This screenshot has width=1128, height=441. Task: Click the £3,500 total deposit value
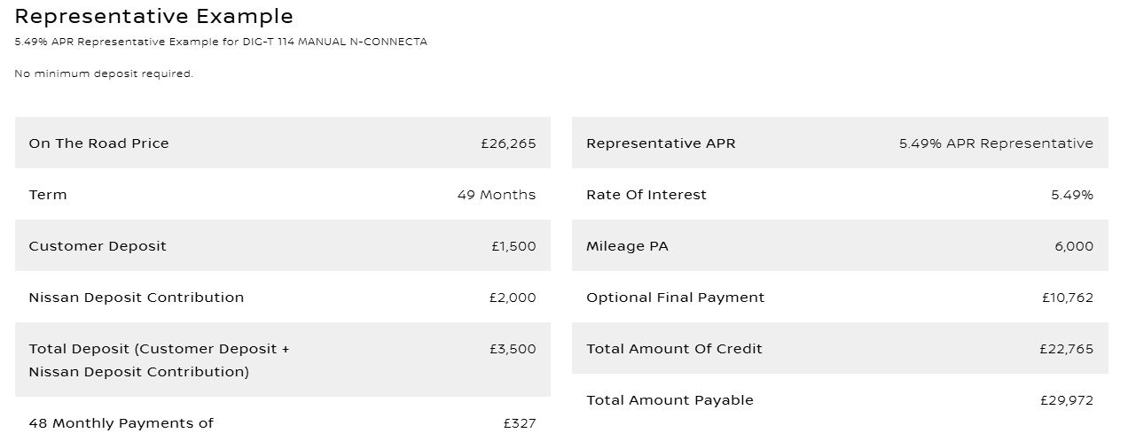[x=513, y=349]
